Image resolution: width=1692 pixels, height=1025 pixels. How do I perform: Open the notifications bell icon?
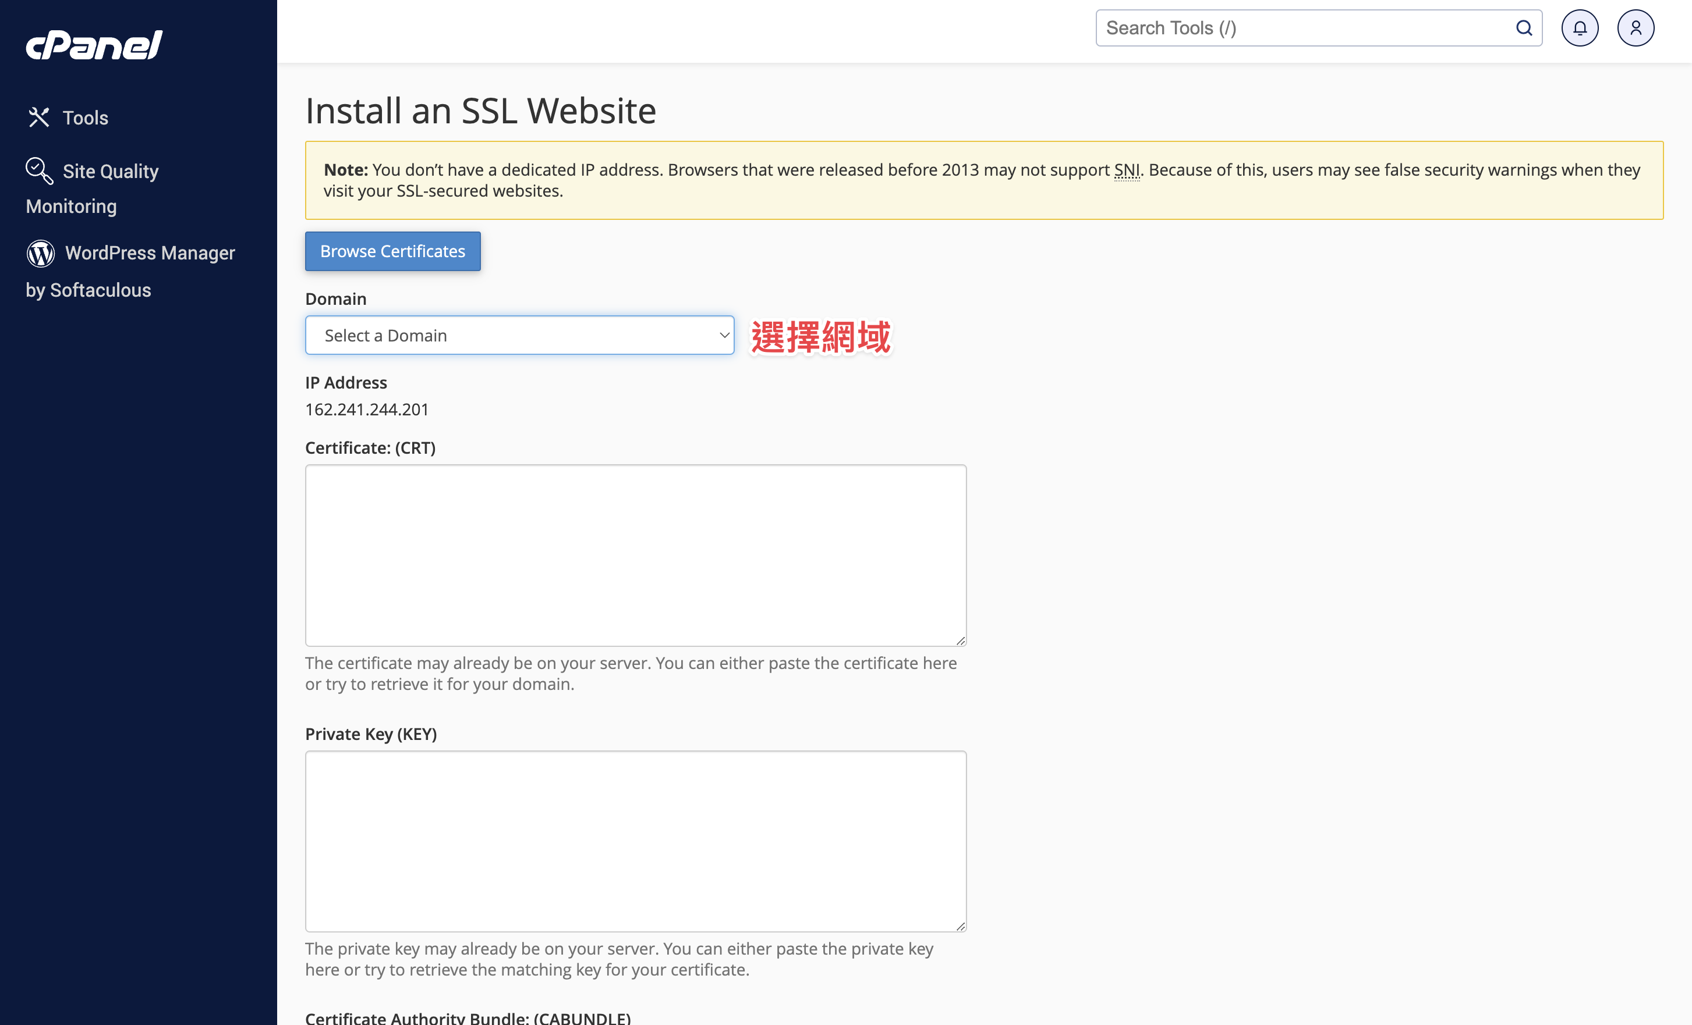click(x=1580, y=28)
